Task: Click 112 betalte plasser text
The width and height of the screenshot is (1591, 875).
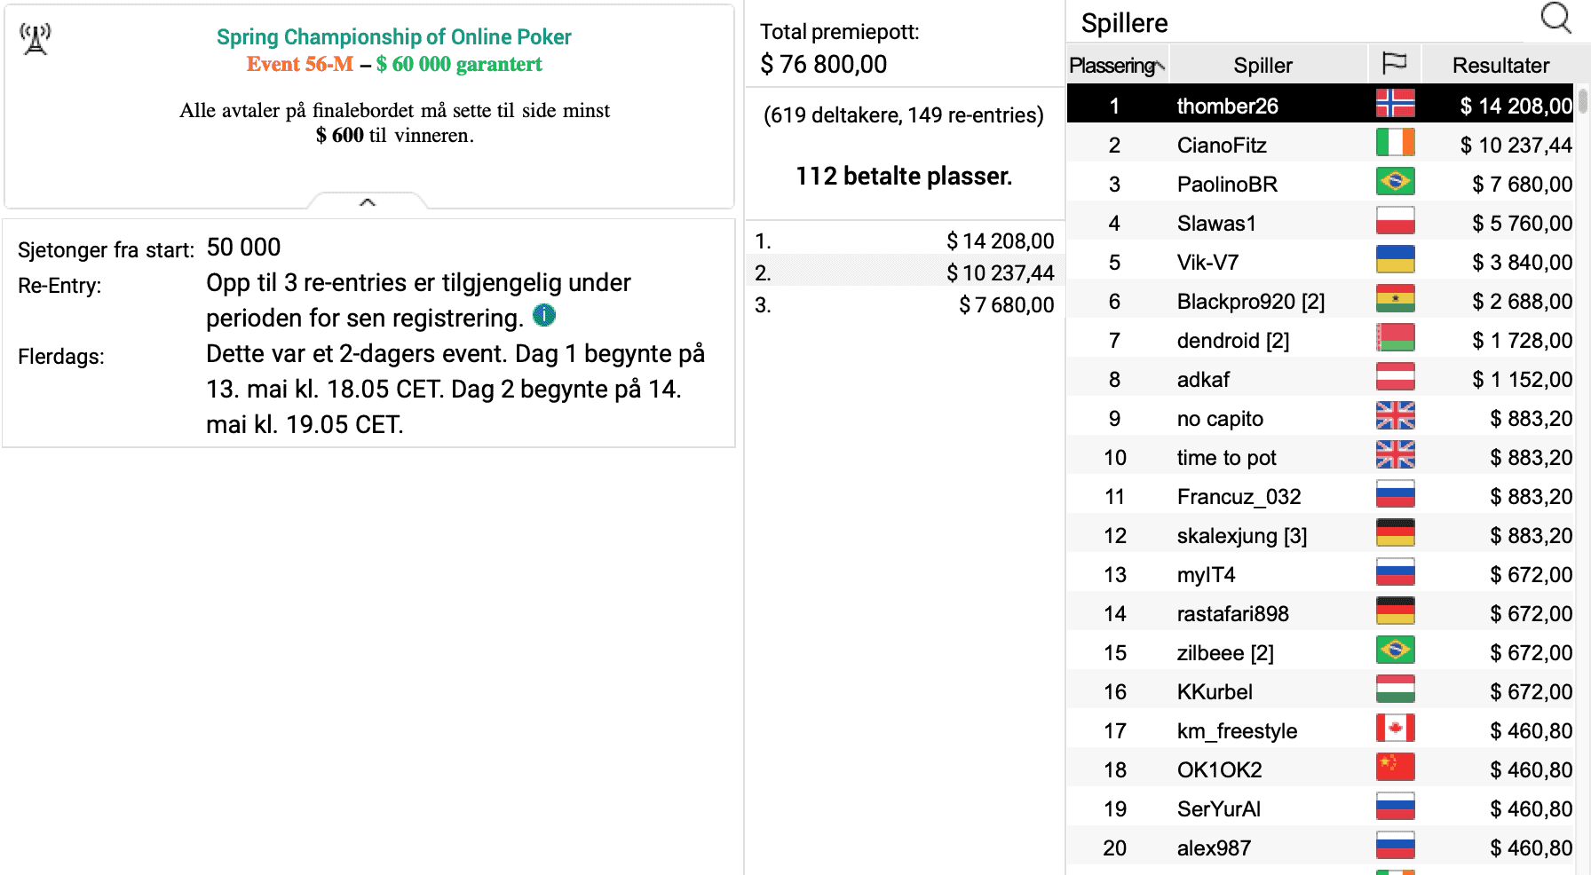Action: pyautogui.click(x=904, y=176)
